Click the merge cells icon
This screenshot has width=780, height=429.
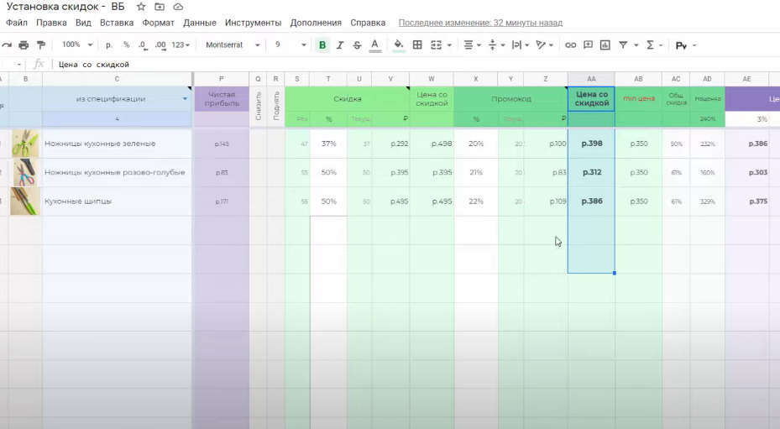[437, 45]
